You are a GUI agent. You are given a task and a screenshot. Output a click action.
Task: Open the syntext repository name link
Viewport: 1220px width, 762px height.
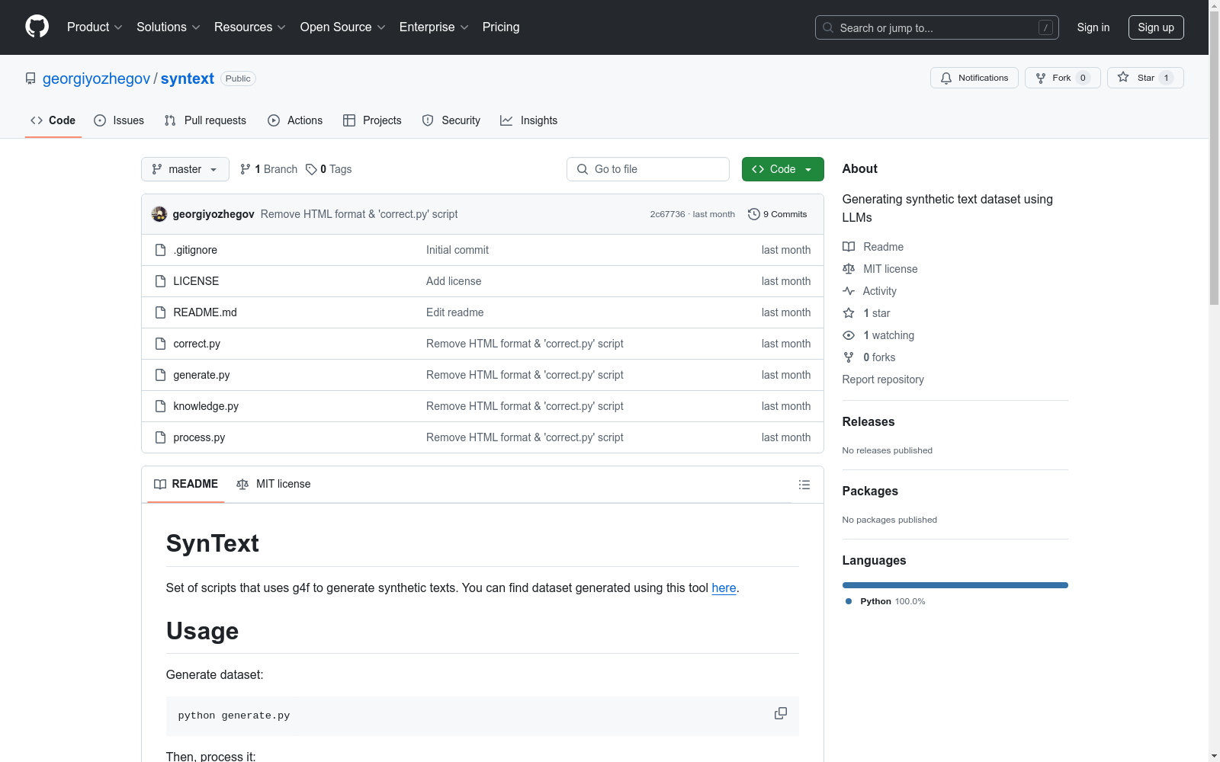pos(188,78)
